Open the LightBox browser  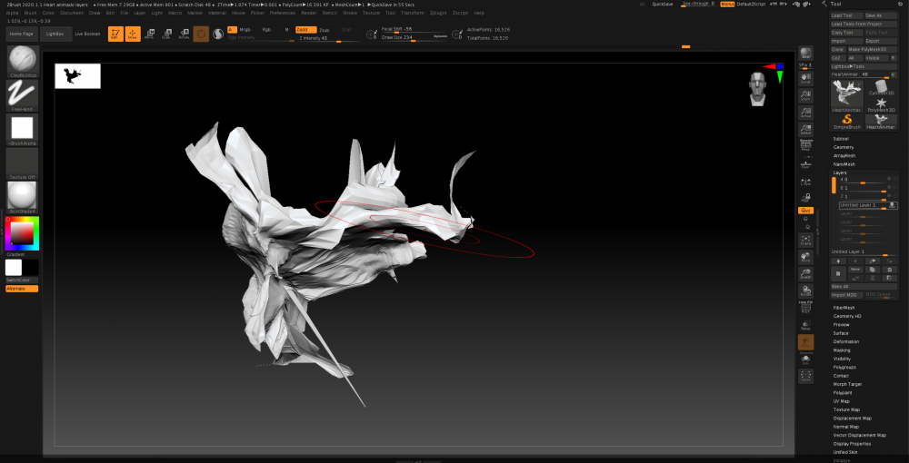point(56,34)
